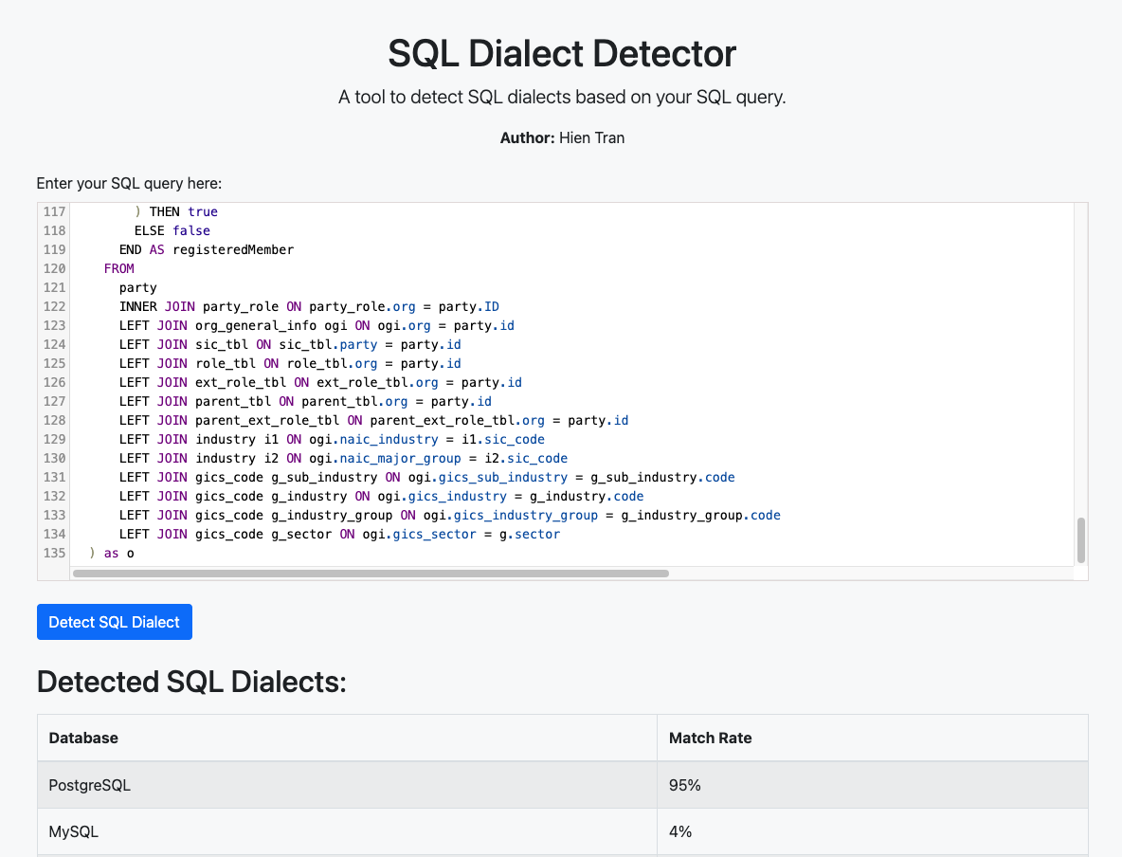Click the Enter your SQL query here label
Image resolution: width=1122 pixels, height=857 pixels.
pyautogui.click(x=129, y=183)
